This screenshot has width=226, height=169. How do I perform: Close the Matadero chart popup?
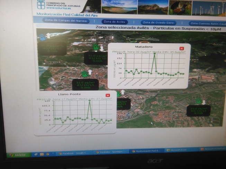[182, 49]
